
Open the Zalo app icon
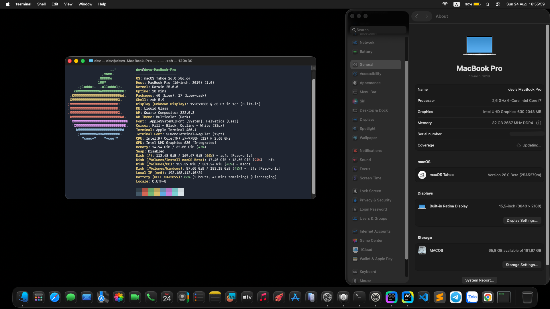tap(472, 298)
